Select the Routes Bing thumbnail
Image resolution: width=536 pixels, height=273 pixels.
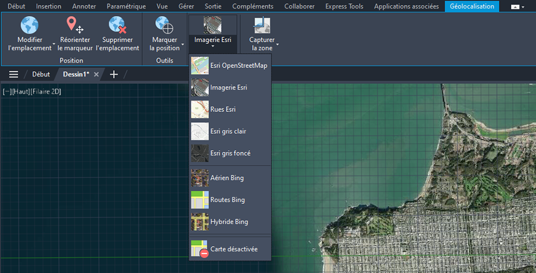point(200,200)
